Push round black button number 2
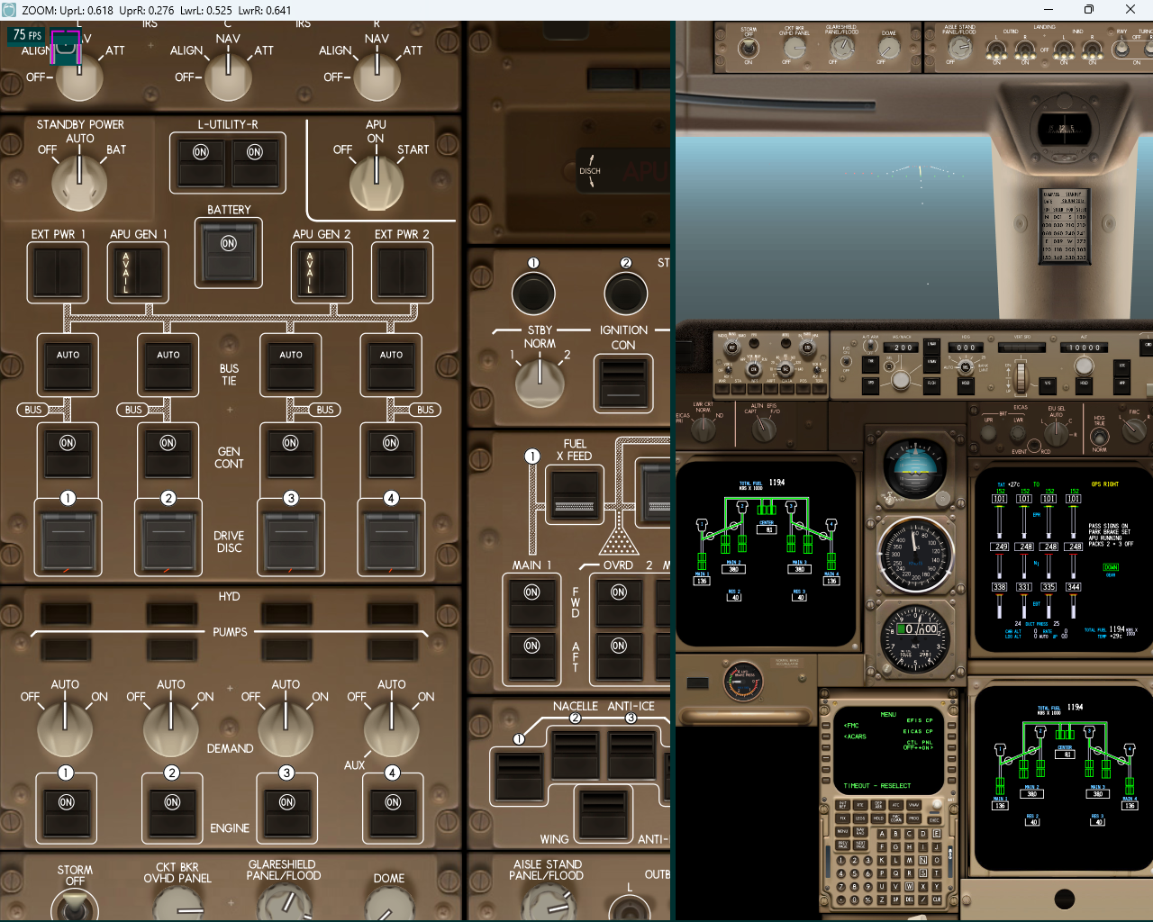 [626, 294]
